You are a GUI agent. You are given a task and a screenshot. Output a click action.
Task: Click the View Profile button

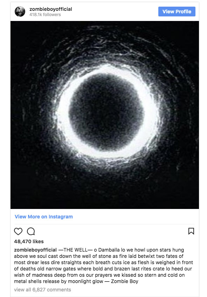177,12
